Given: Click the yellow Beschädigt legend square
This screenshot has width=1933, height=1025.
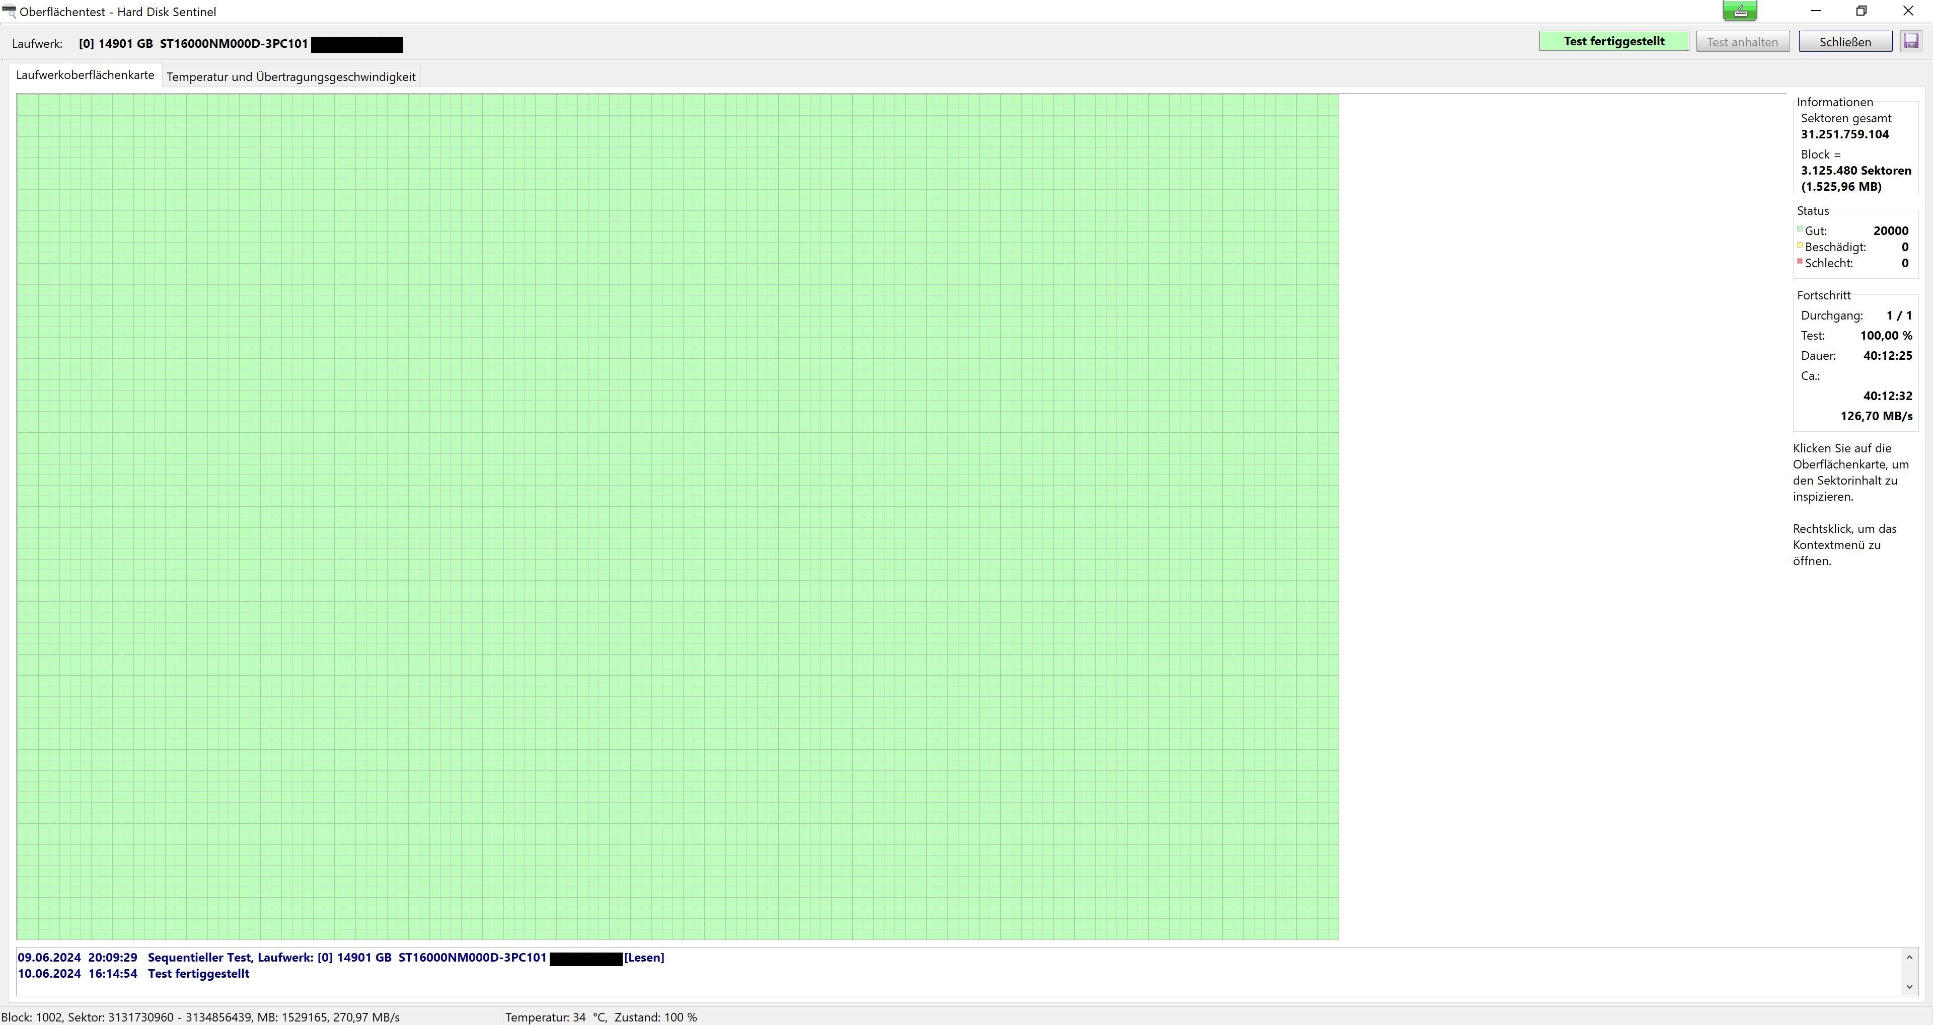Looking at the screenshot, I should (x=1800, y=246).
